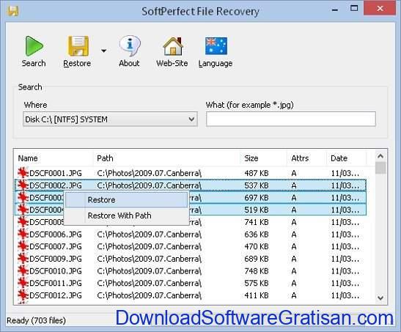Click the red icon beside DSCF0012.JPG

[x=23, y=295]
